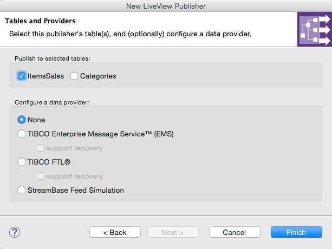This screenshot has height=249, width=332.
Task: Pick StreamBase Feed Simulation as provider
Action: 22,190
